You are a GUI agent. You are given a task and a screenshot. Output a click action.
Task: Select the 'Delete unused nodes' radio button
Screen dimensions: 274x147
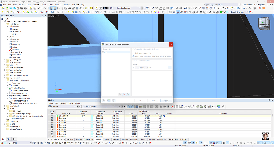pyautogui.click(x=134, y=53)
